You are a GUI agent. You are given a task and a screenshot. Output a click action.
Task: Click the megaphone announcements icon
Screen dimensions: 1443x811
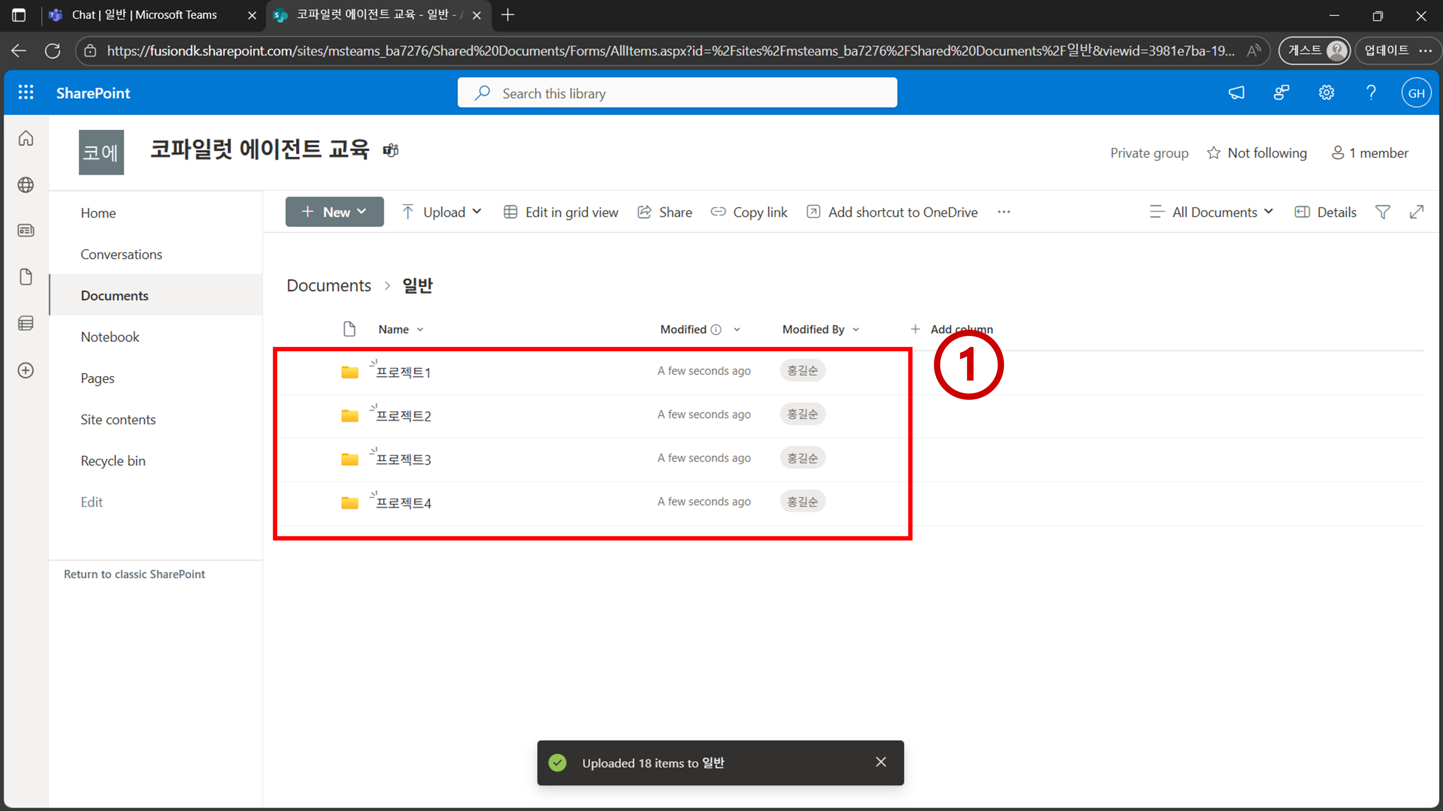tap(1236, 92)
